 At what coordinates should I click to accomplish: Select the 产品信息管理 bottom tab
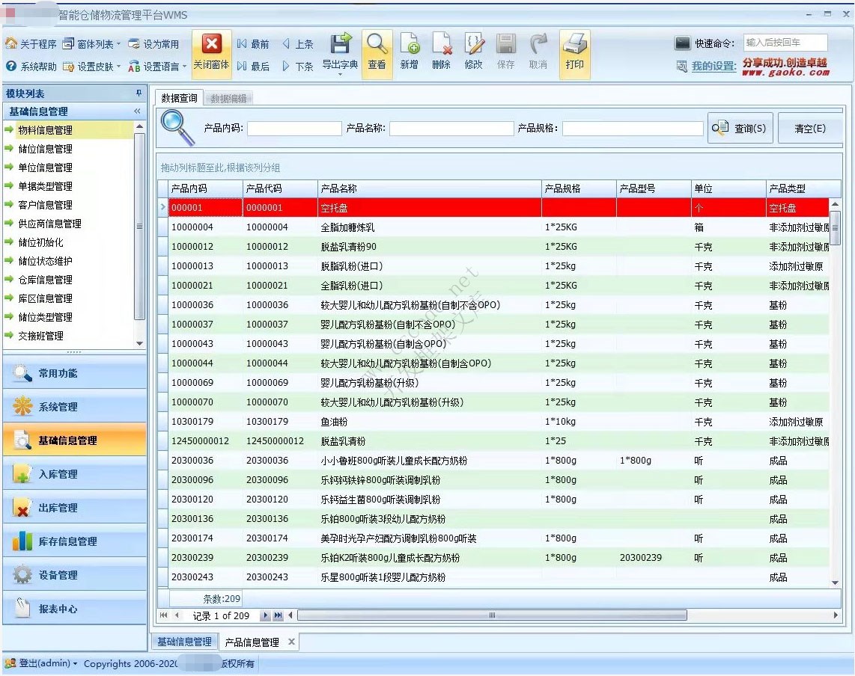tap(252, 642)
